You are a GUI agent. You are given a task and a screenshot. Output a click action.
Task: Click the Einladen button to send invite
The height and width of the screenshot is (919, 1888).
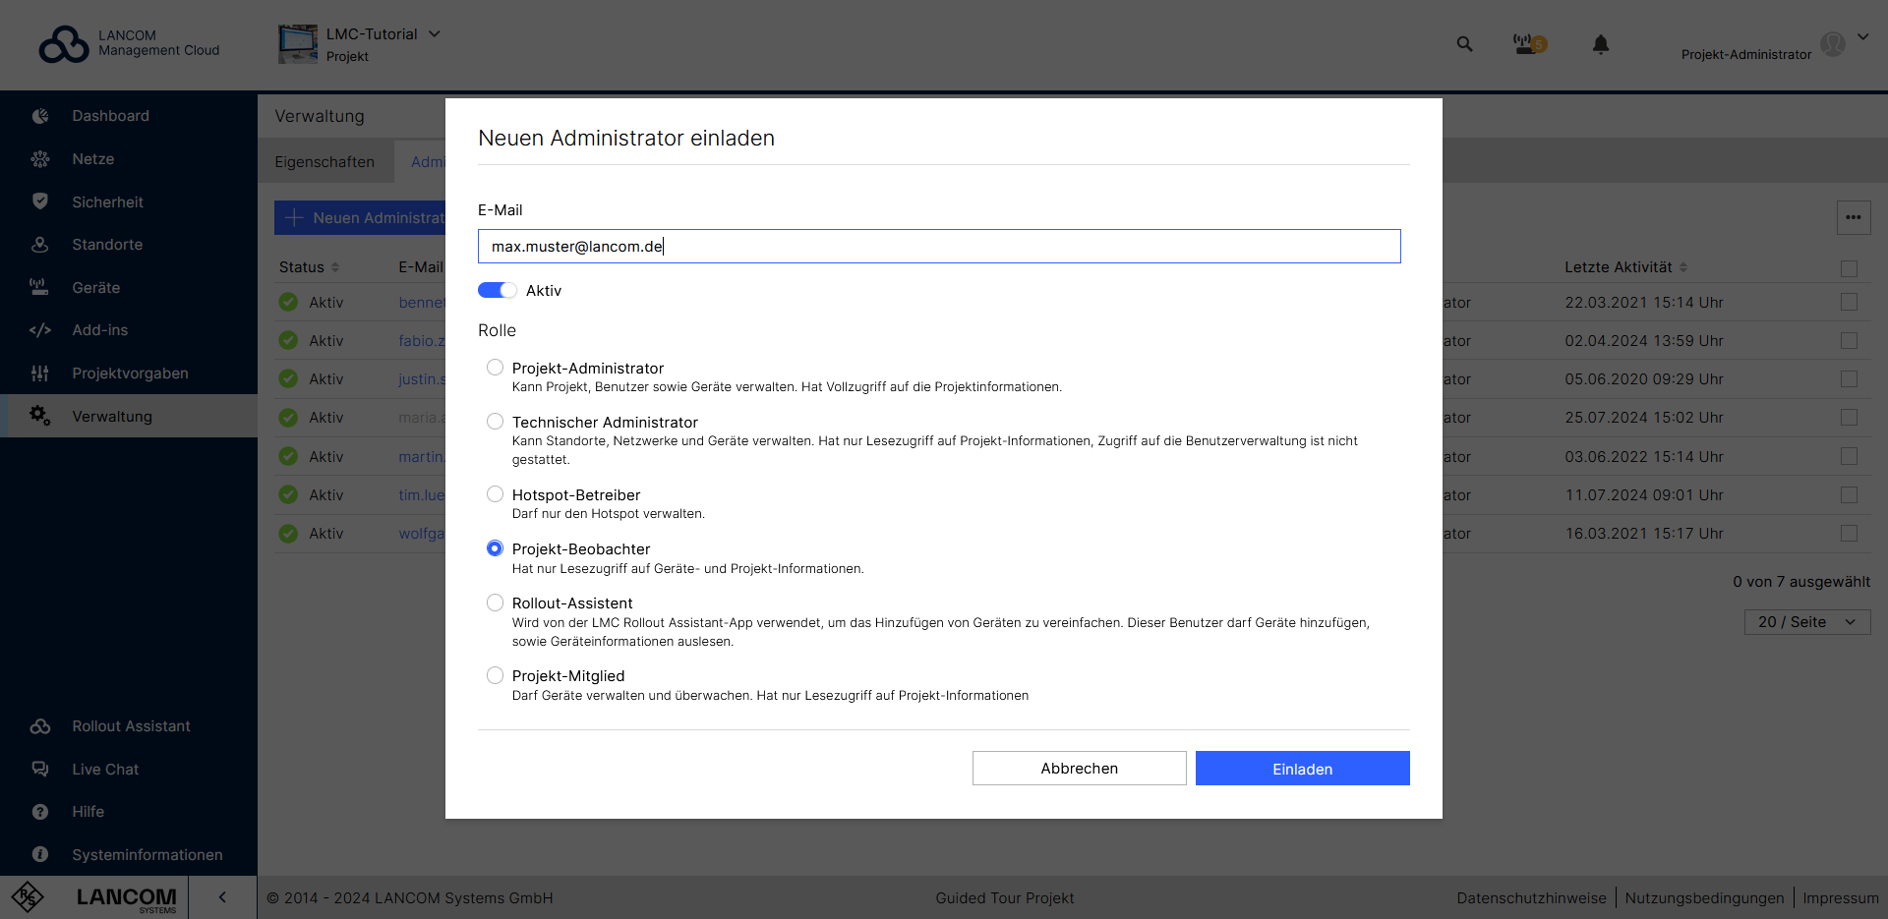[x=1302, y=768]
